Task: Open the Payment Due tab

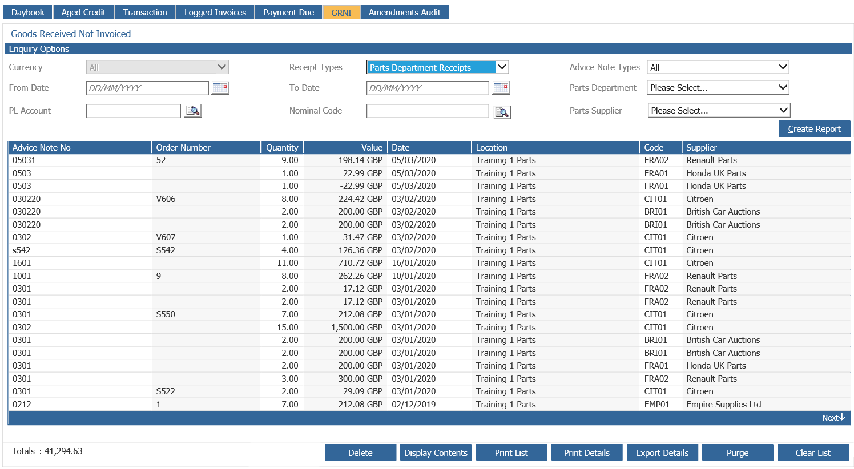Action: click(x=288, y=13)
